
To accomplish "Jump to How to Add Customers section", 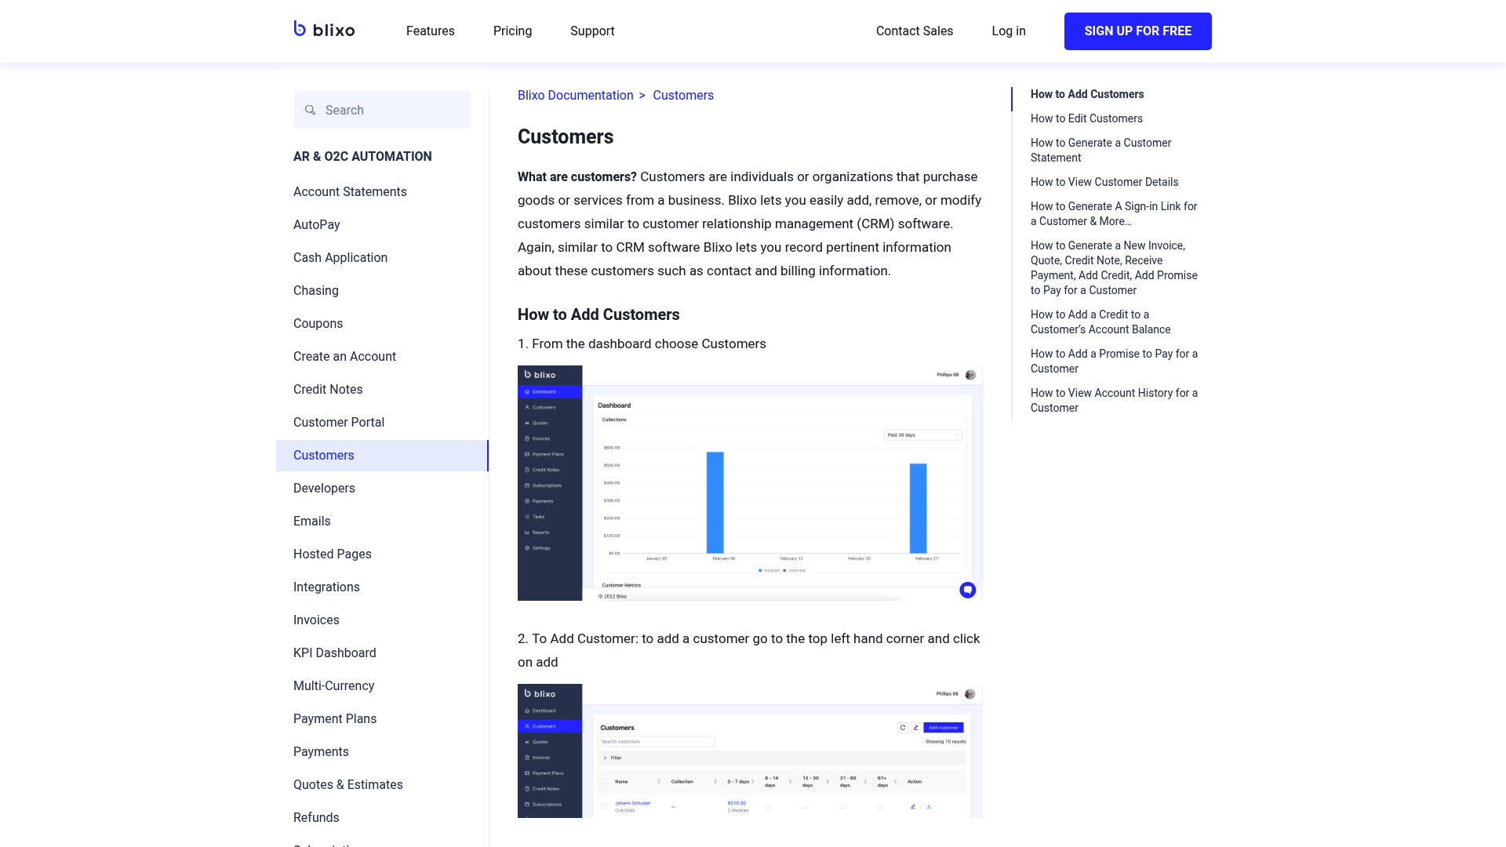I will [1087, 94].
